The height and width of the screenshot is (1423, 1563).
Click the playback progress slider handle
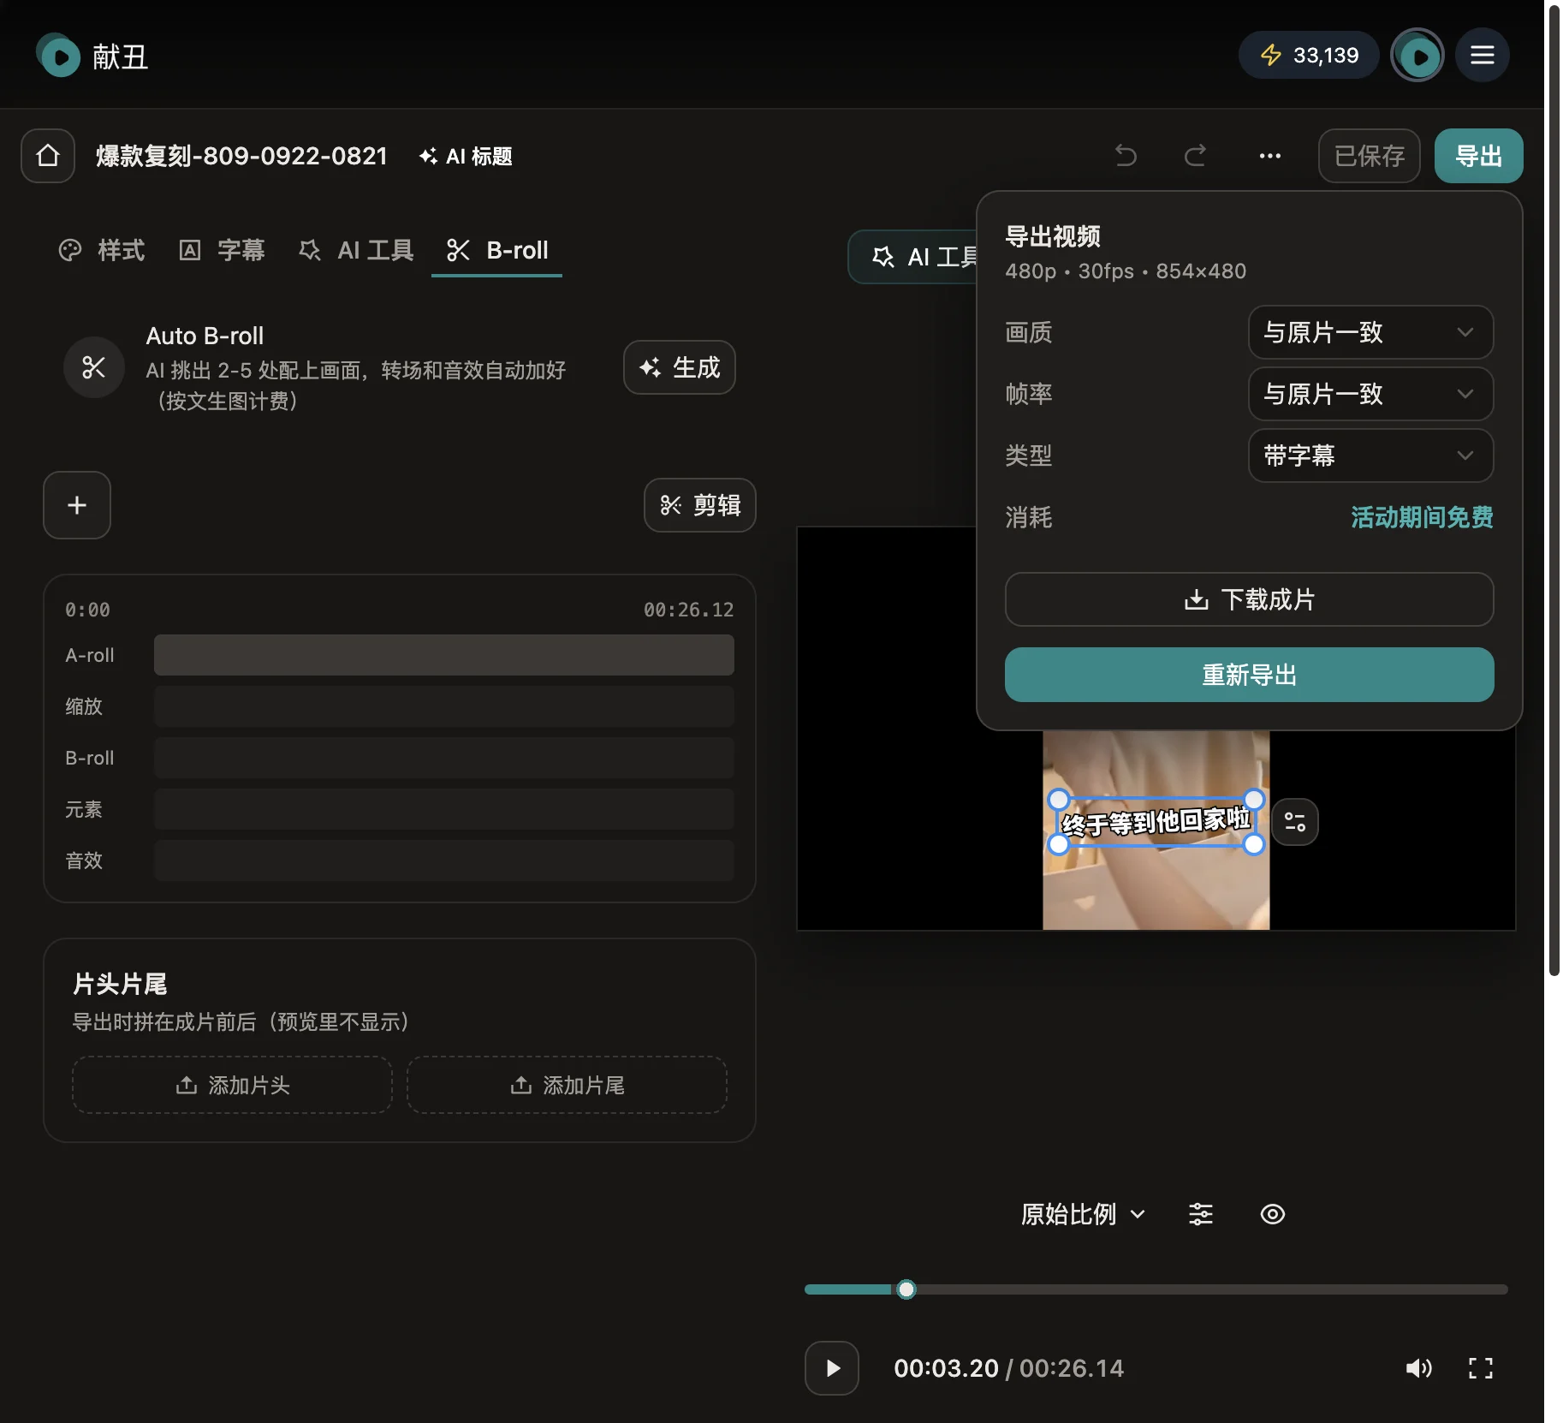coord(906,1289)
